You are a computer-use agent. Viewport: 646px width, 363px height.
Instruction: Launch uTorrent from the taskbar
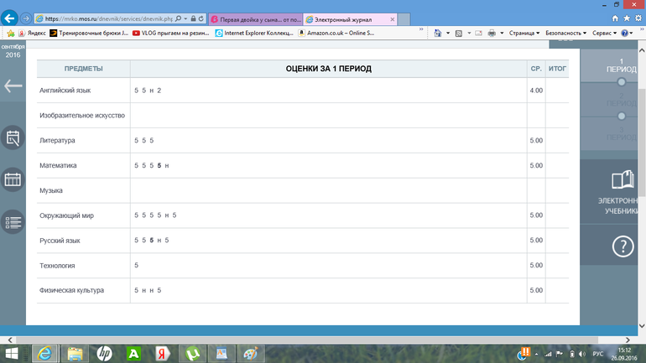(191, 353)
